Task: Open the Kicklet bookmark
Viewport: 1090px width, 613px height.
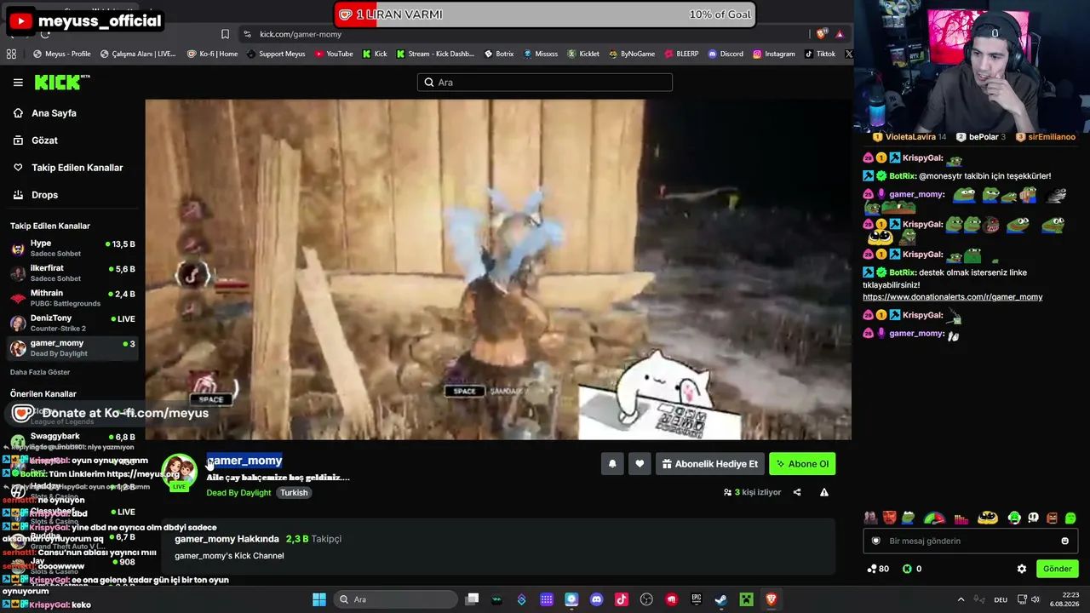Action: 583,54
